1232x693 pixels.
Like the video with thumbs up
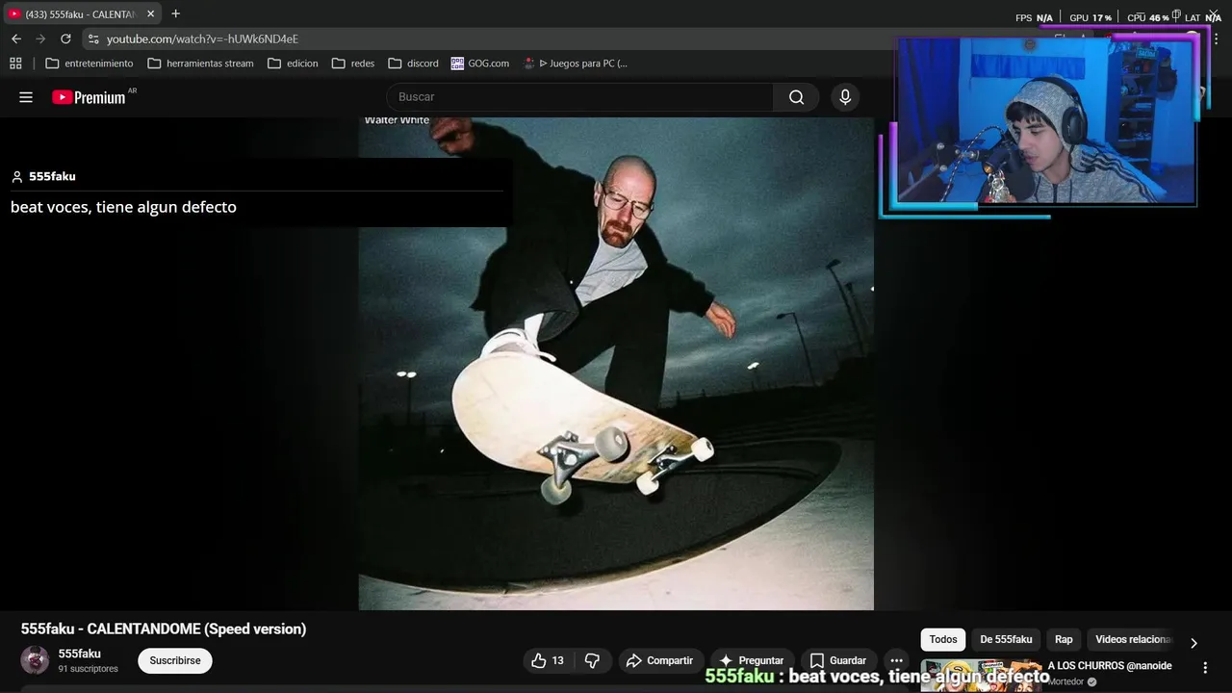tap(548, 661)
